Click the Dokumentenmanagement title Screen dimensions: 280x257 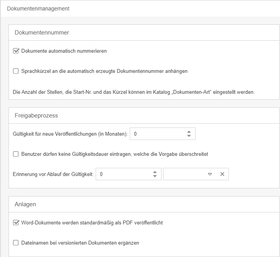click(38, 9)
